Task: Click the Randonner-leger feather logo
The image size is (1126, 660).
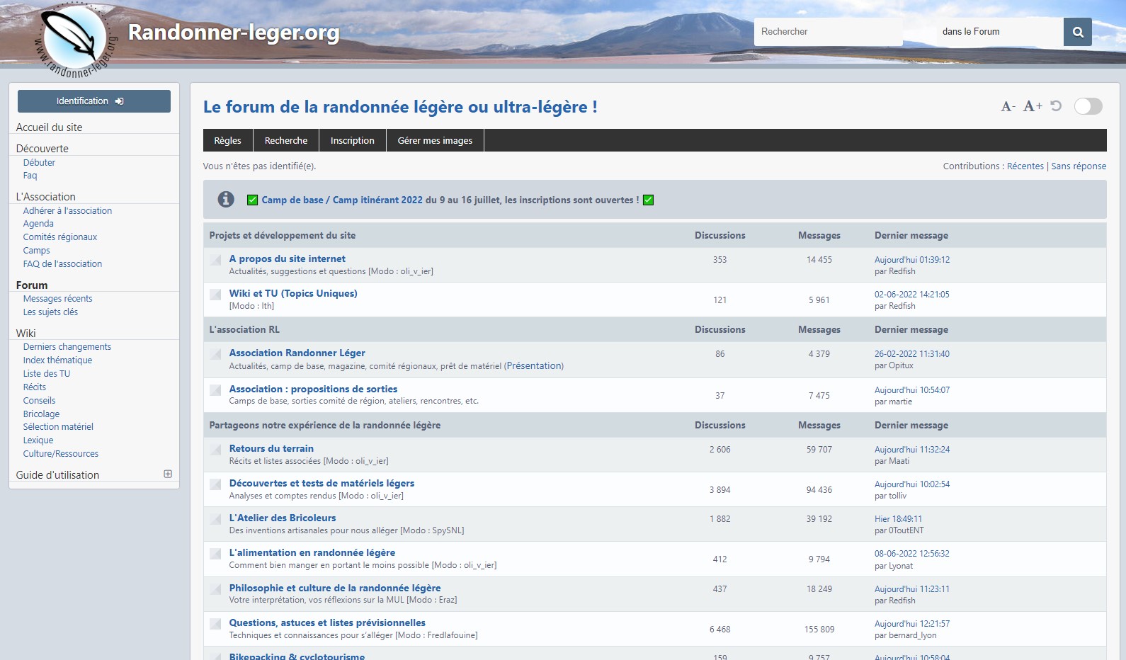Action: (74, 38)
